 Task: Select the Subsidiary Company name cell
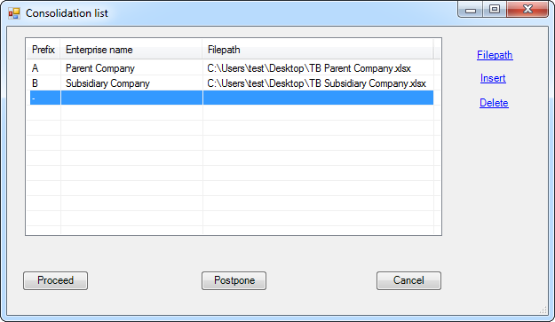click(x=131, y=83)
